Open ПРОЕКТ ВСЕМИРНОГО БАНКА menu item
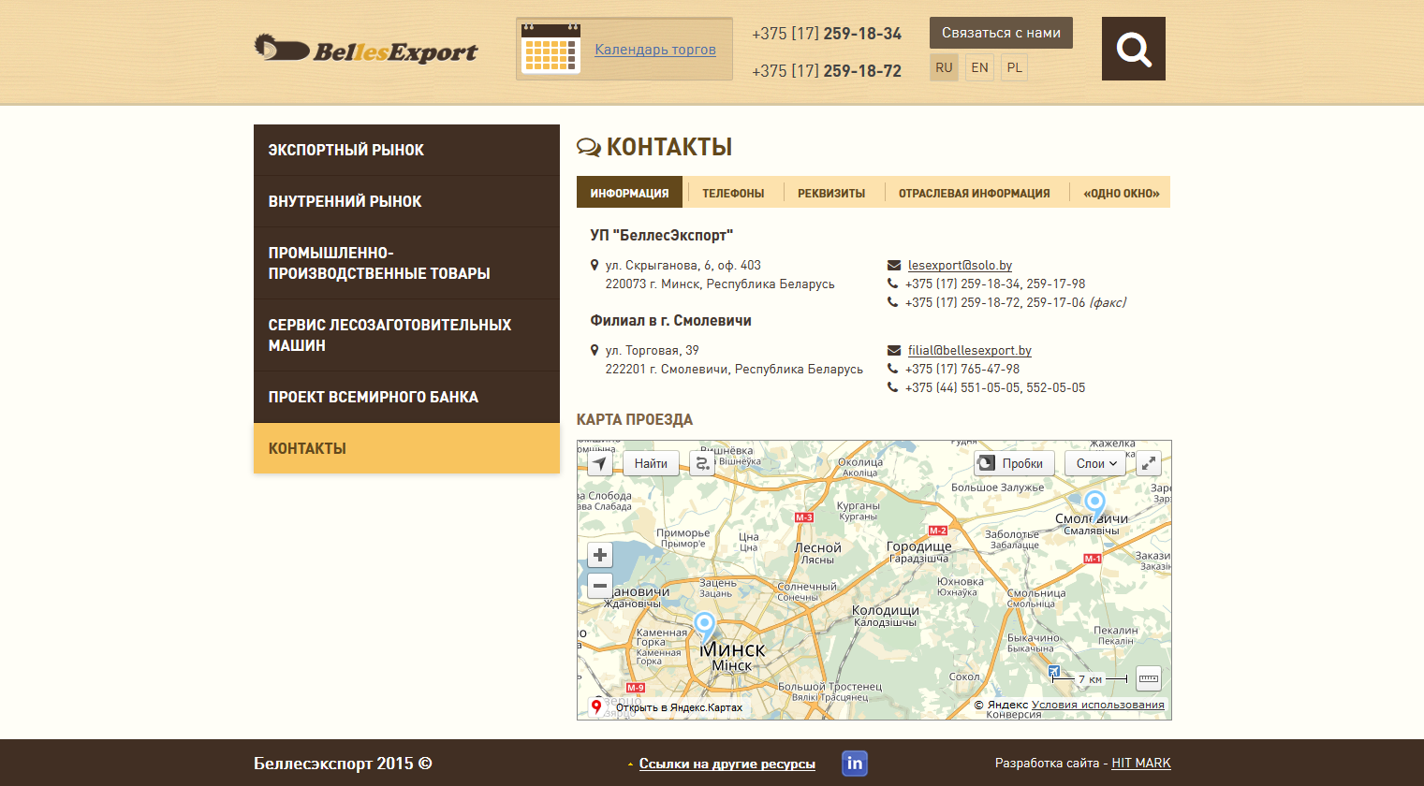The width and height of the screenshot is (1424, 786). click(x=406, y=397)
